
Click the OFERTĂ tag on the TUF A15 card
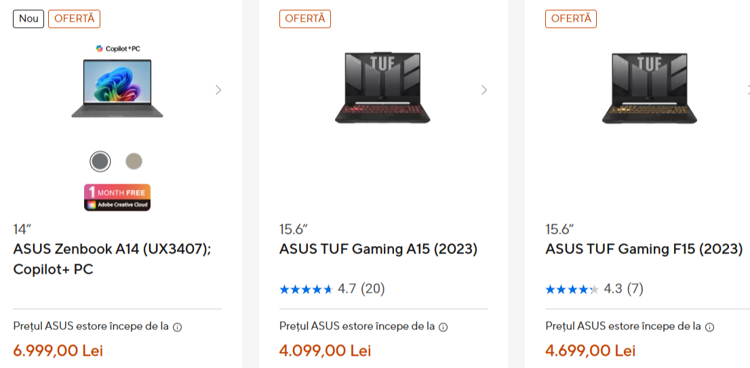[305, 19]
